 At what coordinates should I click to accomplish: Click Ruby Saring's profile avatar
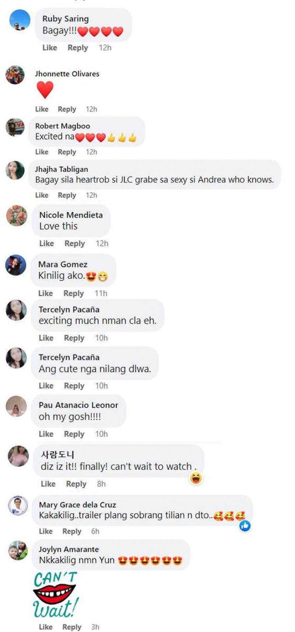(20, 20)
